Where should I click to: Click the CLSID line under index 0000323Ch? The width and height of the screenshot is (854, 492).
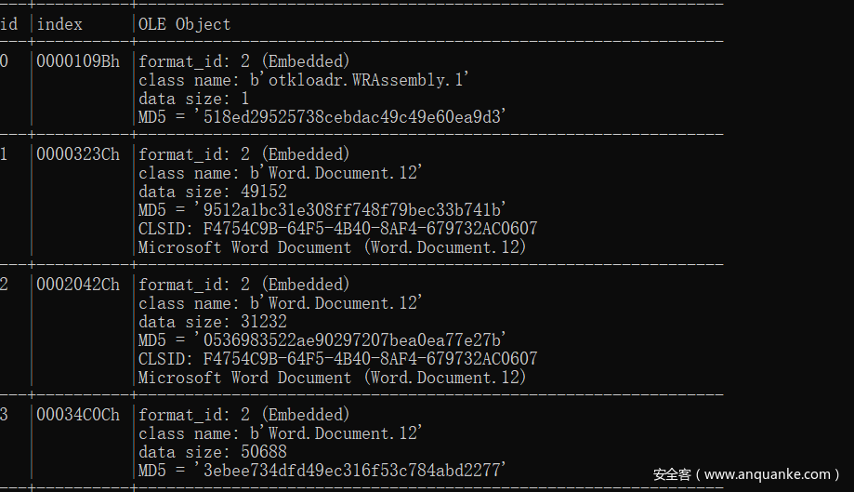(337, 229)
